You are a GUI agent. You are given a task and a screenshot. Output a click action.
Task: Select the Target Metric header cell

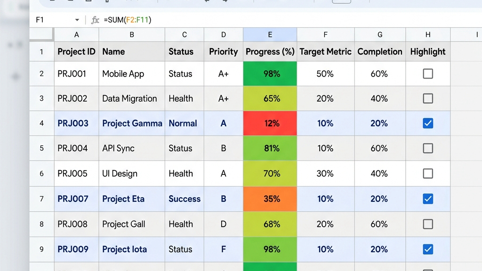pos(326,52)
